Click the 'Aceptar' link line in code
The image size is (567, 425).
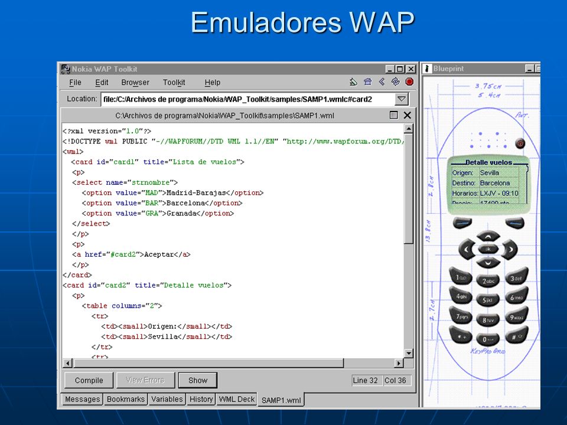point(131,254)
